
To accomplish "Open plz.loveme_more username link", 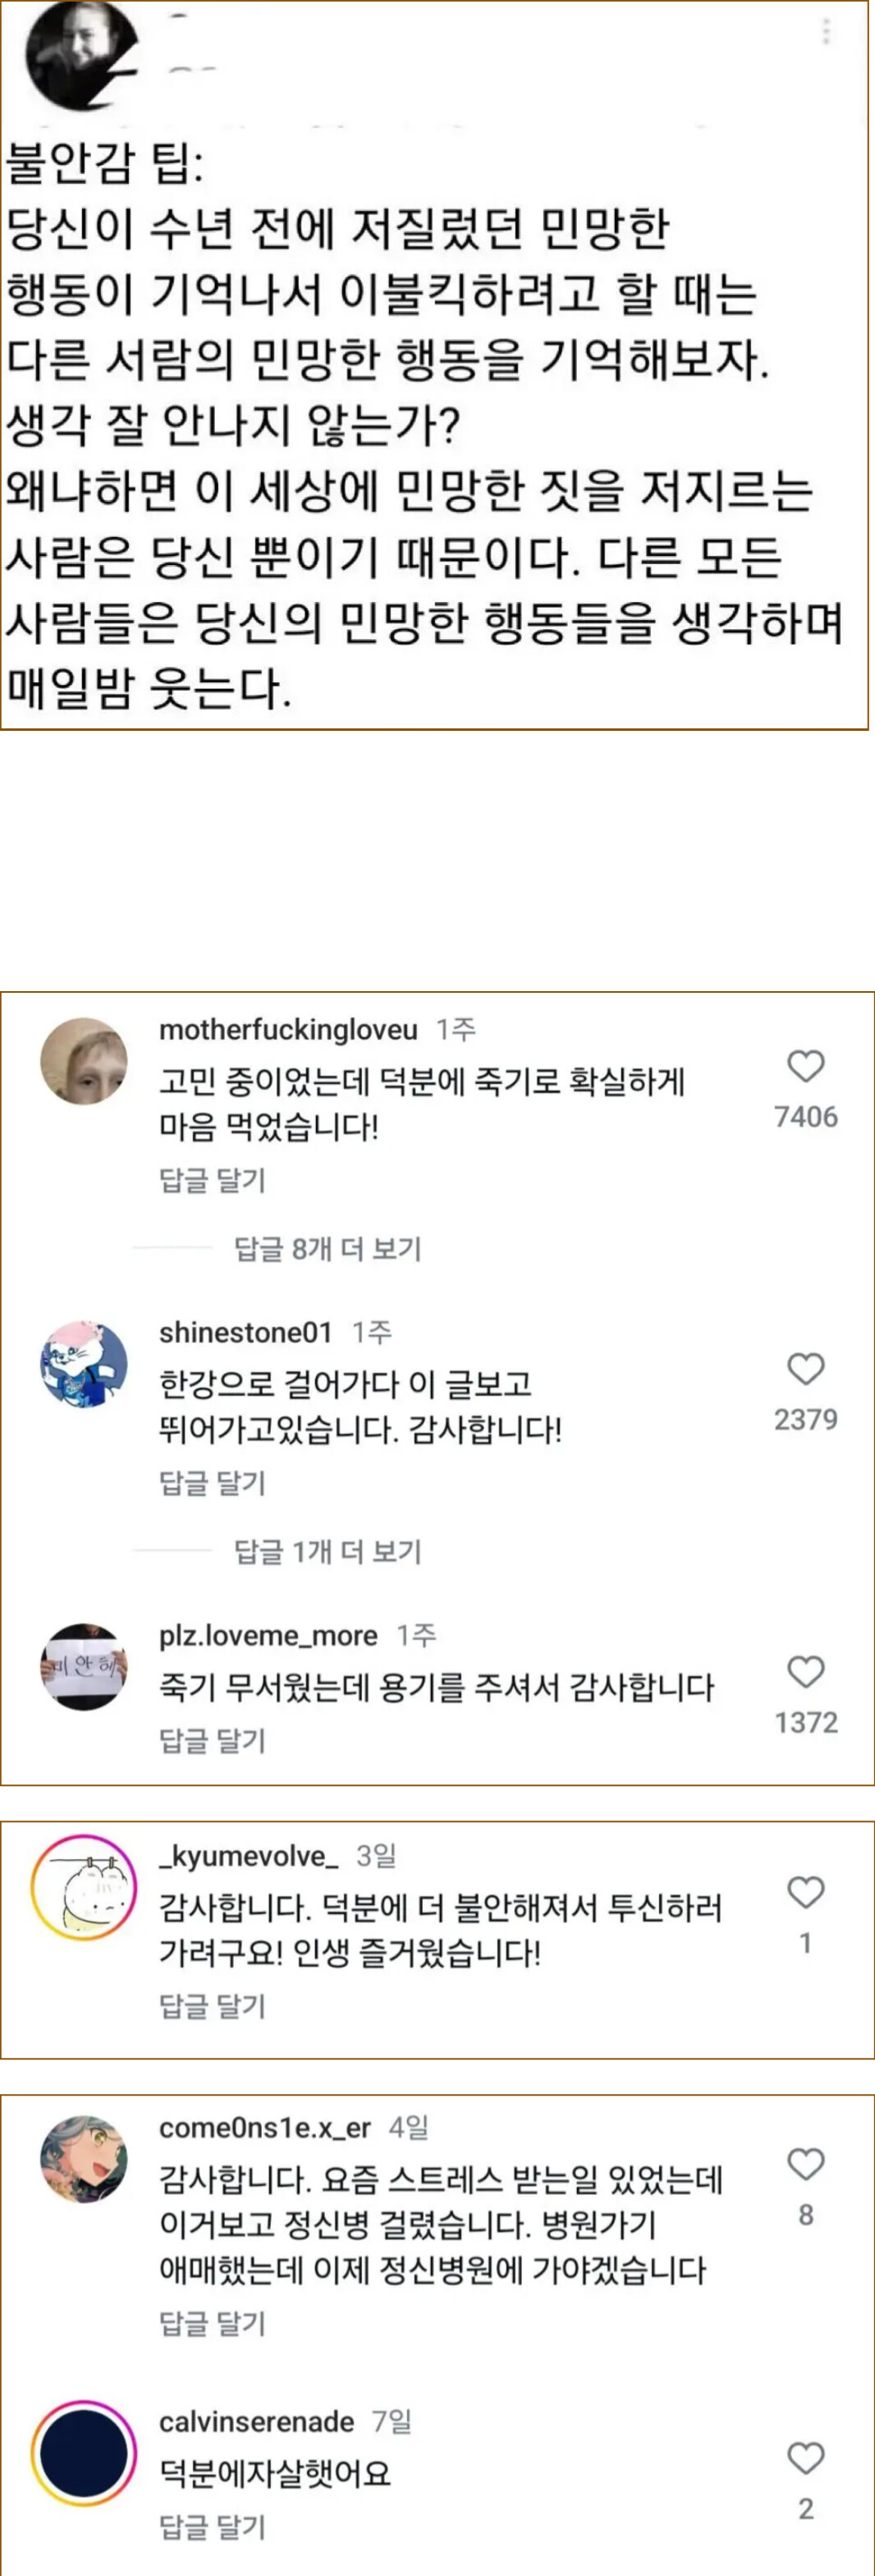I will coord(268,1635).
